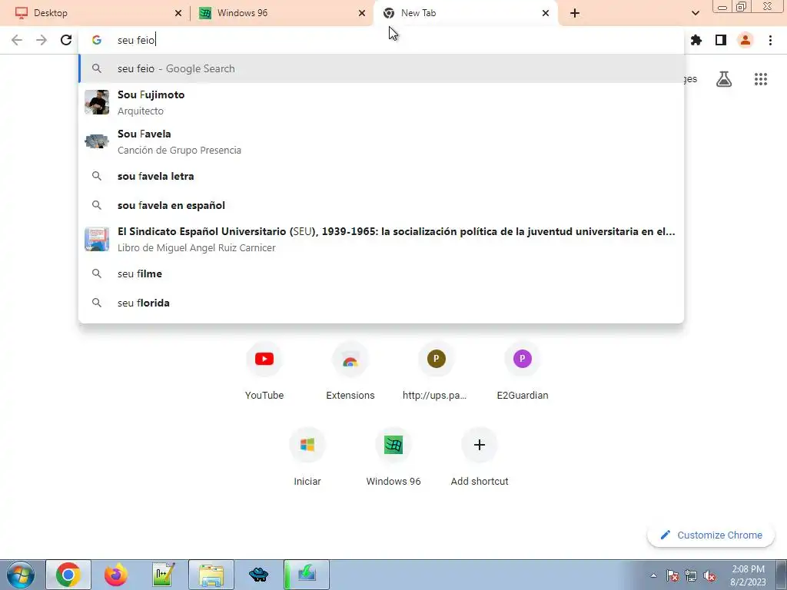Go back with the back arrow
787x590 pixels.
click(17, 40)
